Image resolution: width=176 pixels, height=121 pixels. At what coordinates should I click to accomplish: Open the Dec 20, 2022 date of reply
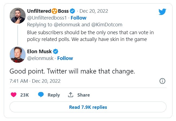(x=94, y=11)
